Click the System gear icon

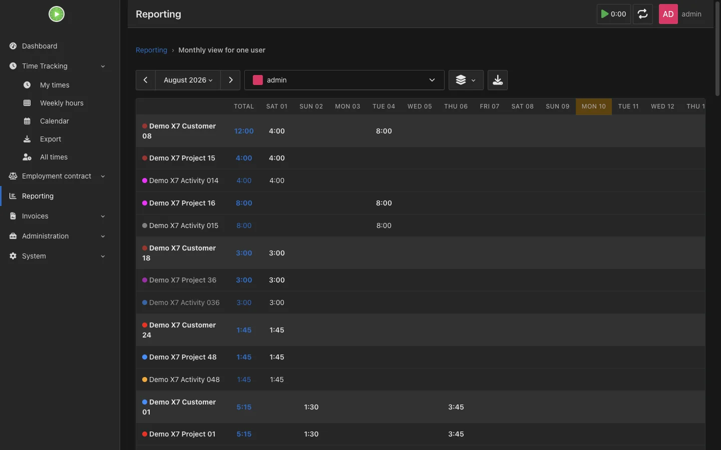point(13,256)
